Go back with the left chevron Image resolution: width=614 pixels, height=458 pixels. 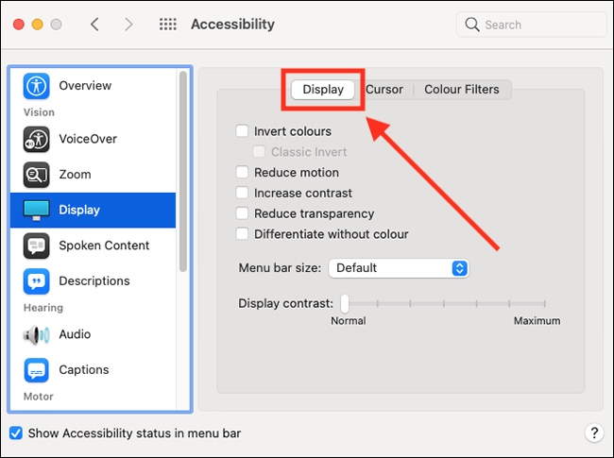[x=94, y=25]
